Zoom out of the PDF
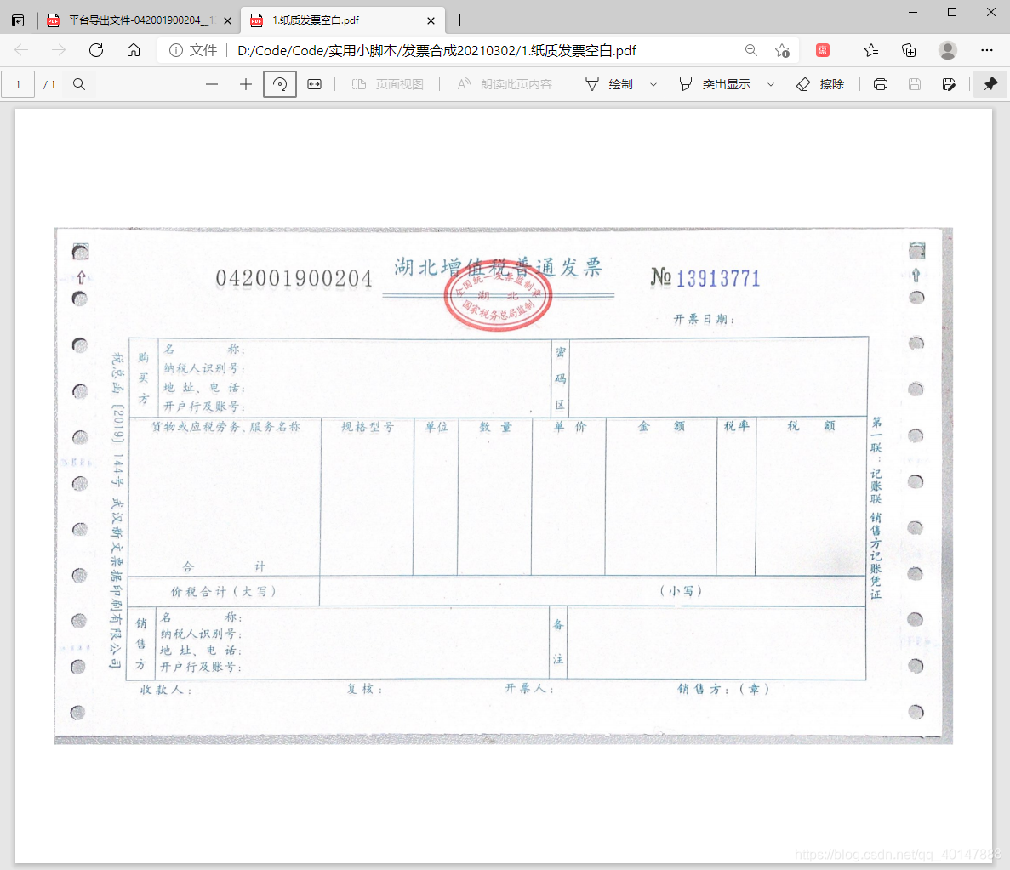This screenshot has width=1010, height=870. 212,84
